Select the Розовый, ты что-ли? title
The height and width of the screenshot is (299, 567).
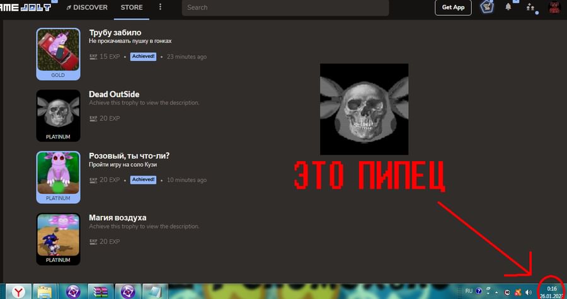pyautogui.click(x=129, y=156)
